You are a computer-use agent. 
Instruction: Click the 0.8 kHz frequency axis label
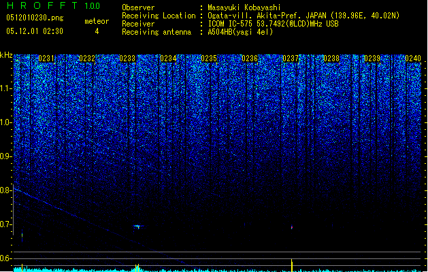point(6,190)
